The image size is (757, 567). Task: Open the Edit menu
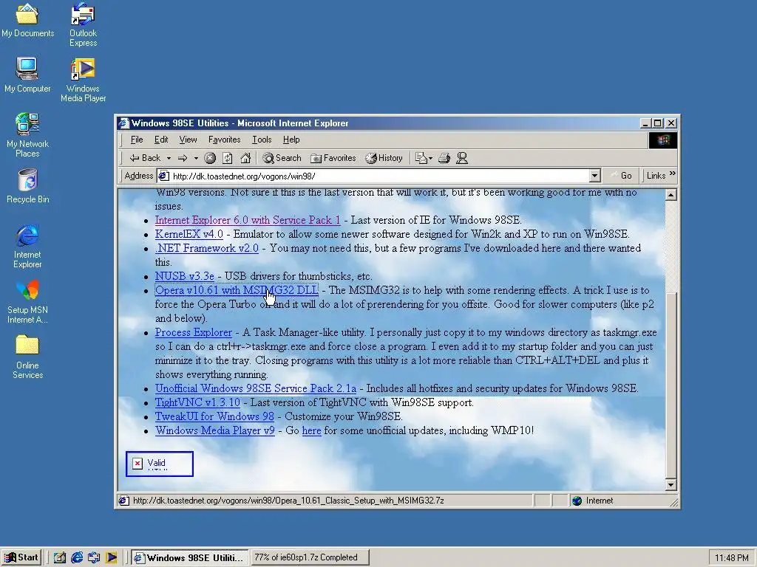pyautogui.click(x=161, y=140)
